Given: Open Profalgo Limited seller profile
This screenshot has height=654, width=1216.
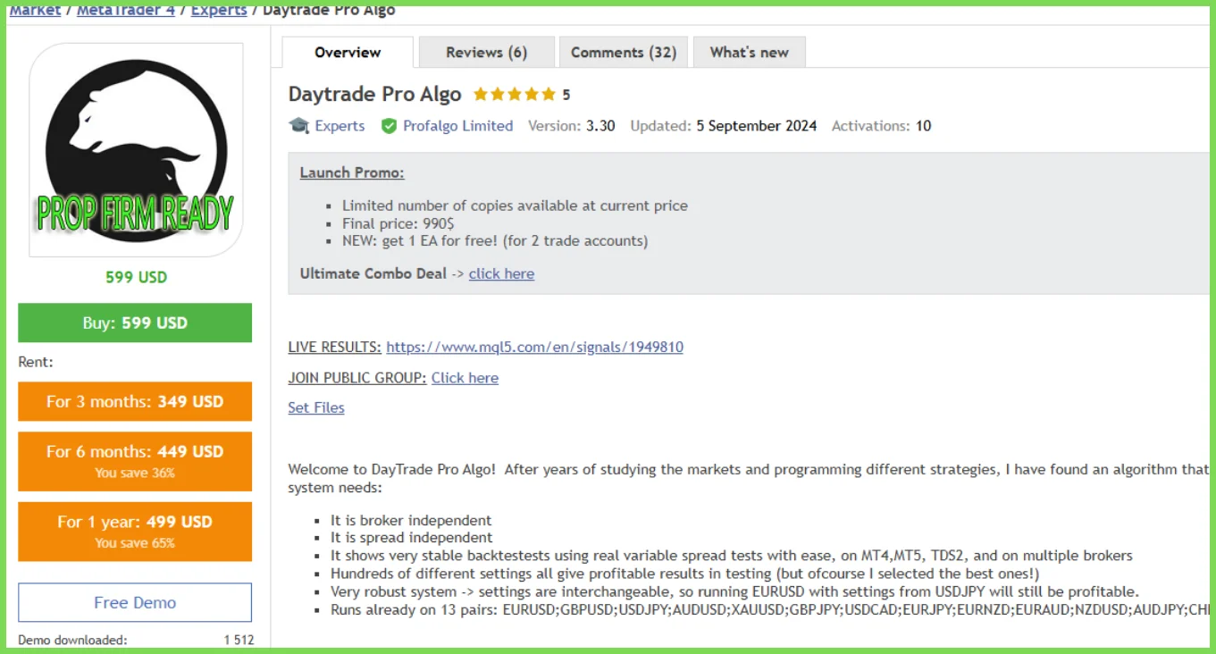Looking at the screenshot, I should pyautogui.click(x=457, y=126).
